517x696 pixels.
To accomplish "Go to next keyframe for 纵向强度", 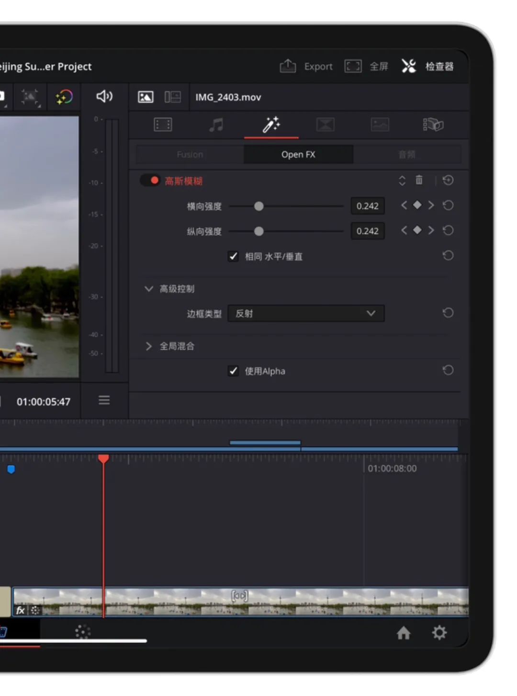I will click(x=431, y=230).
